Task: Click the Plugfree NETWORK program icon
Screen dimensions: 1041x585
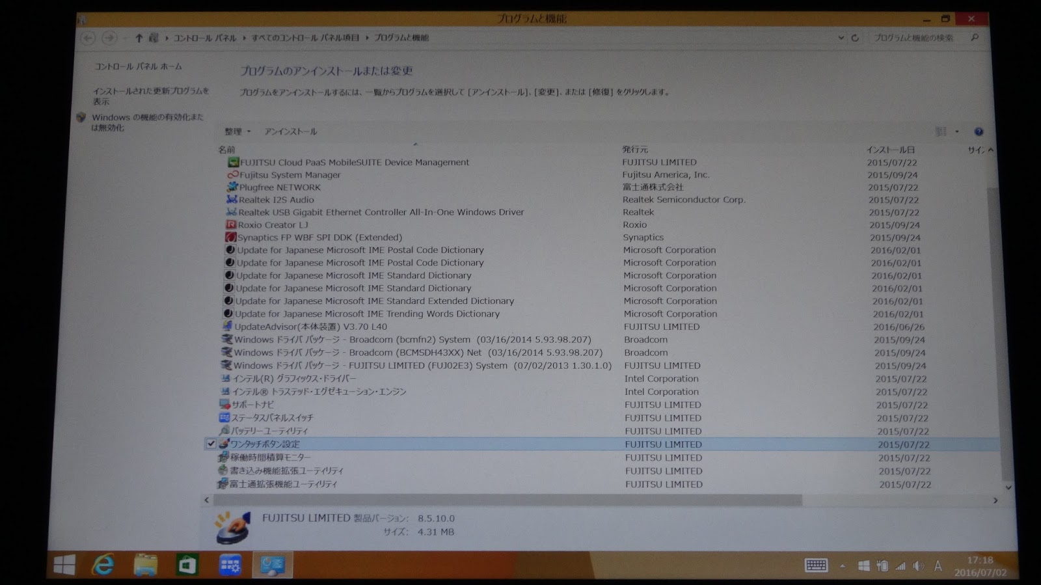Action: 232,187
